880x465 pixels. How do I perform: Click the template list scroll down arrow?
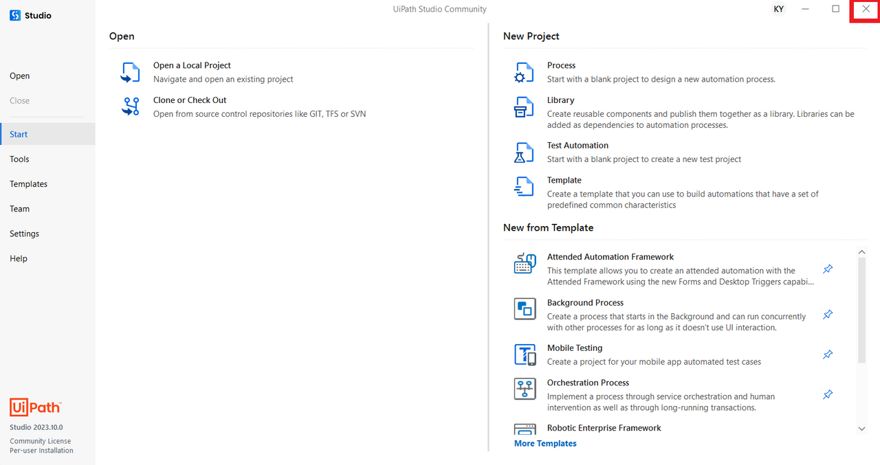pos(861,429)
